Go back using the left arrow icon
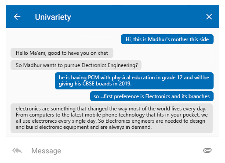Viewport: 225px width, 163px height. pos(17,17)
